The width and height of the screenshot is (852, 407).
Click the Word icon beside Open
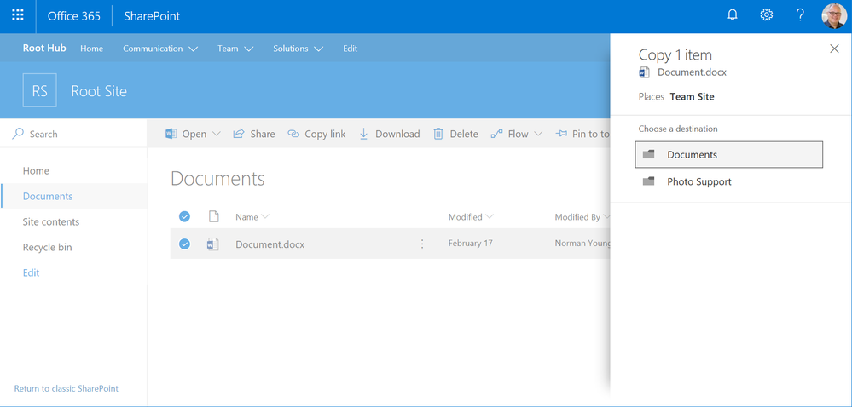click(x=171, y=134)
